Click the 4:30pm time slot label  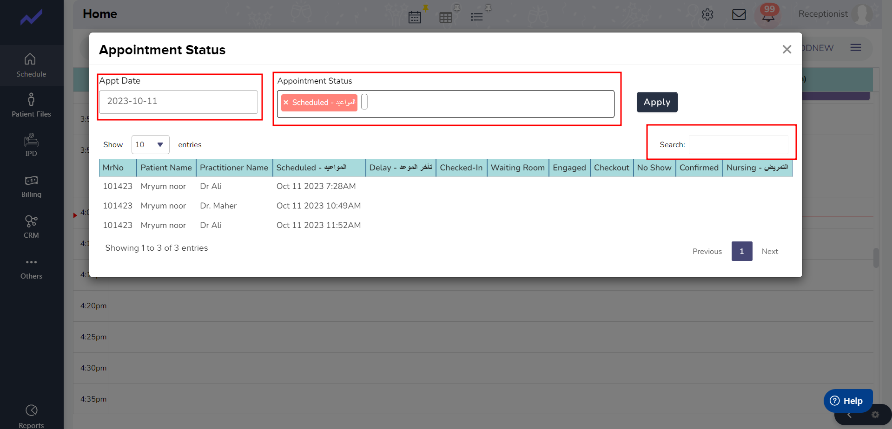(x=93, y=368)
